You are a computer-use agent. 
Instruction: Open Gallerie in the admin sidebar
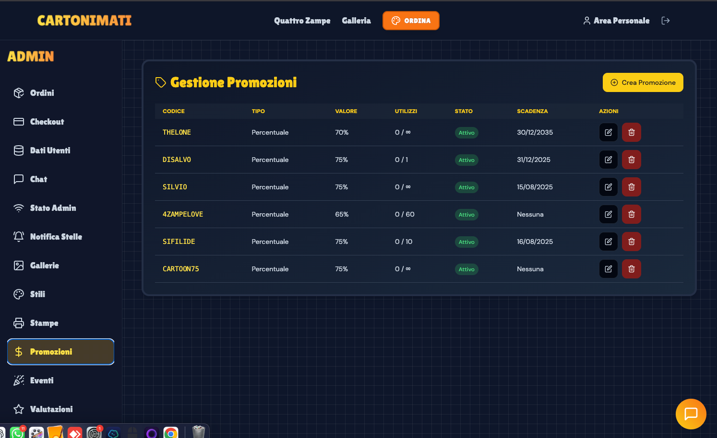click(60, 265)
